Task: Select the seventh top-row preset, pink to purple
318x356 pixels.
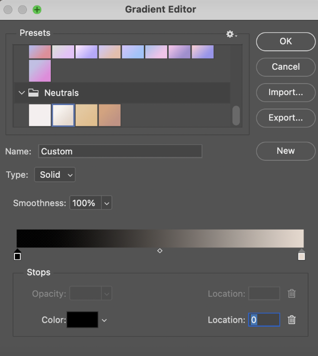Action: click(x=179, y=52)
